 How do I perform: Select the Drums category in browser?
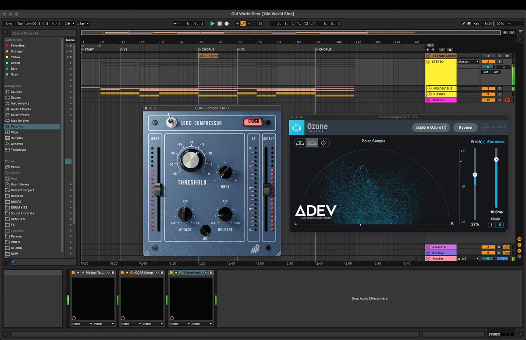click(32, 98)
